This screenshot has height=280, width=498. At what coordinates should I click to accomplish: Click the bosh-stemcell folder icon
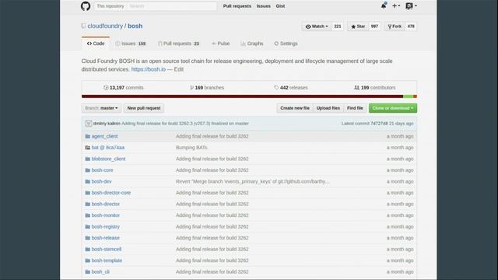click(x=88, y=249)
